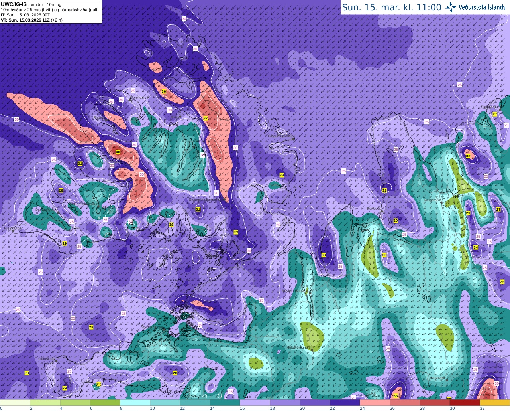Viewport: 510px width, 411px height.
Task: Pick the dark indigo 22–24 legend swatch
Action: (x=345, y=402)
